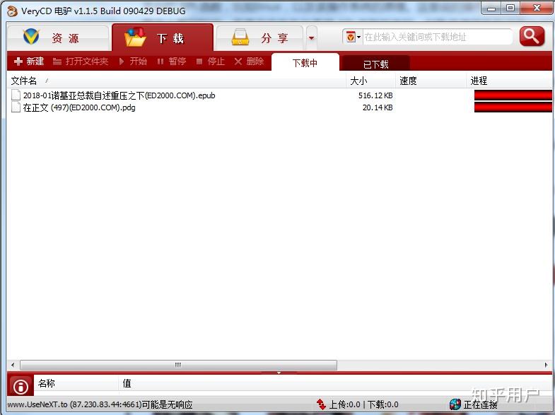Sort the list by 文件名 column
Screen dimensions: 555x415
click(x=176, y=81)
